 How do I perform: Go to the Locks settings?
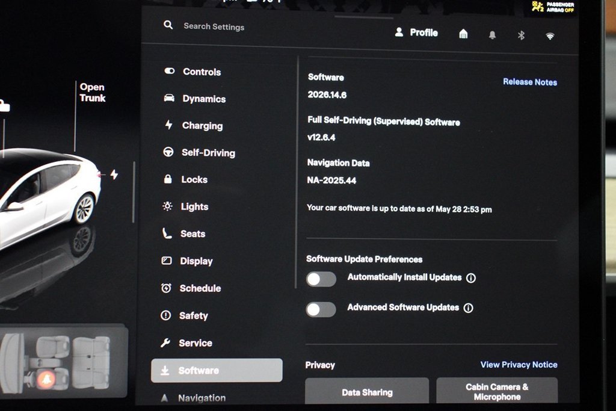click(x=185, y=179)
